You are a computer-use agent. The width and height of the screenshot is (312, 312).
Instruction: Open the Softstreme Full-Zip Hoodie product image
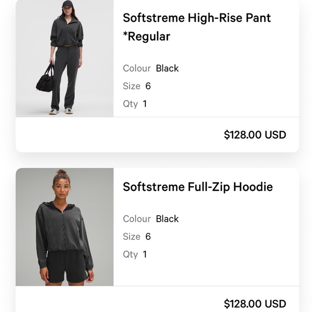tap(65, 227)
